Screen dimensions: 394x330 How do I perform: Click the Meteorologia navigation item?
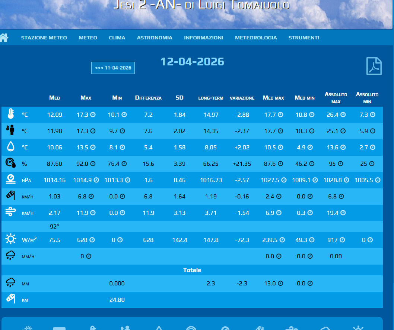pyautogui.click(x=256, y=38)
